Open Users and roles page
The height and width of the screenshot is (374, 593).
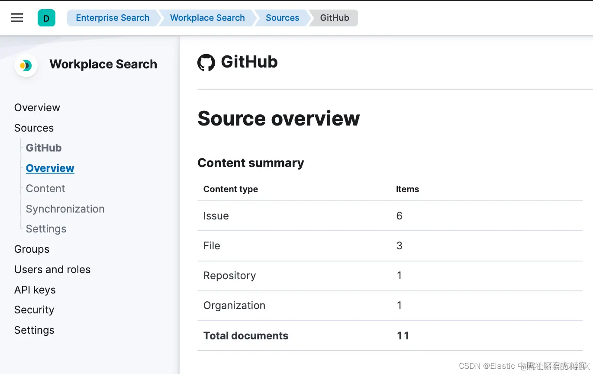pyautogui.click(x=52, y=269)
